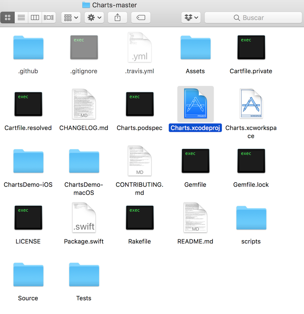Switch to list view mode
Viewport: 304px width, 314px height.
click(21, 17)
